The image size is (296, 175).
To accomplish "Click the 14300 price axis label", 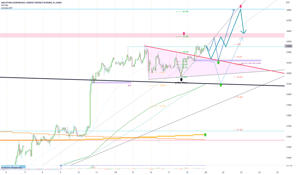I will pos(289,63).
